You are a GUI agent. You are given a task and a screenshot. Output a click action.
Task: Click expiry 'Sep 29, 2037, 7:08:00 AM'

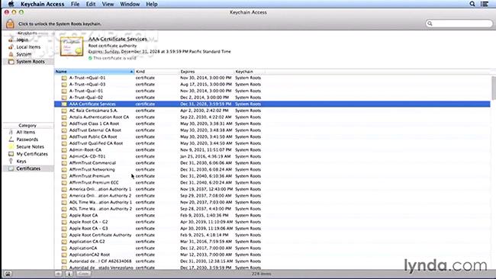pyautogui.click(x=206, y=196)
